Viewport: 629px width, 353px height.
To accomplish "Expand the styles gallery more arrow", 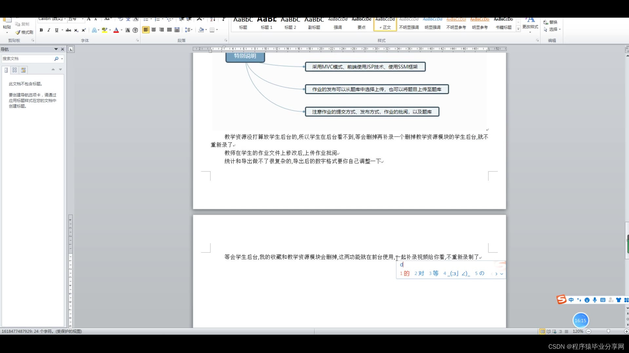I will 518,29.
